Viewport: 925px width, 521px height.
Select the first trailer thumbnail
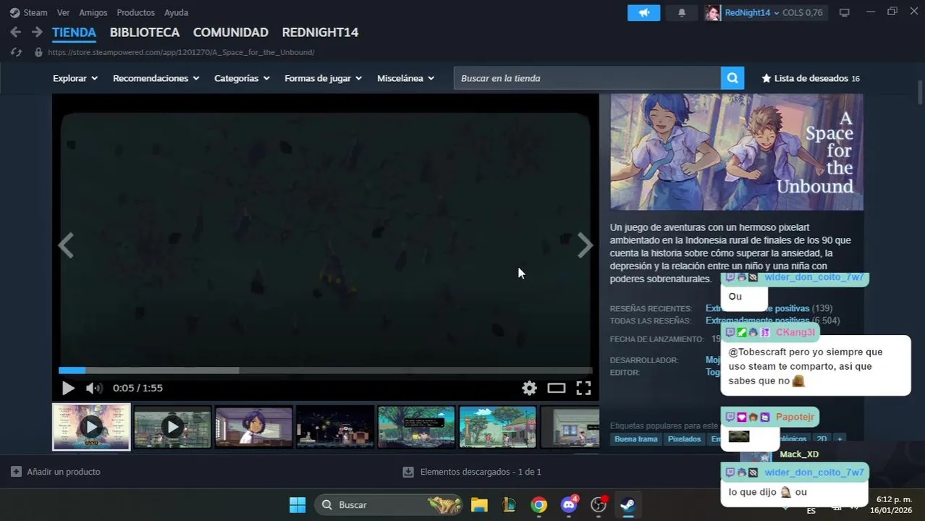point(91,427)
